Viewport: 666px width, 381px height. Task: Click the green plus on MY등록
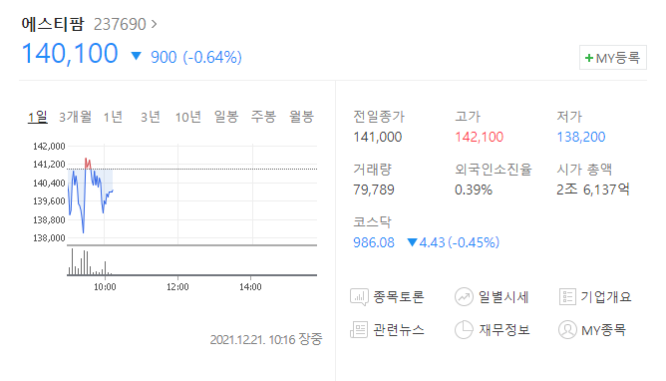588,58
